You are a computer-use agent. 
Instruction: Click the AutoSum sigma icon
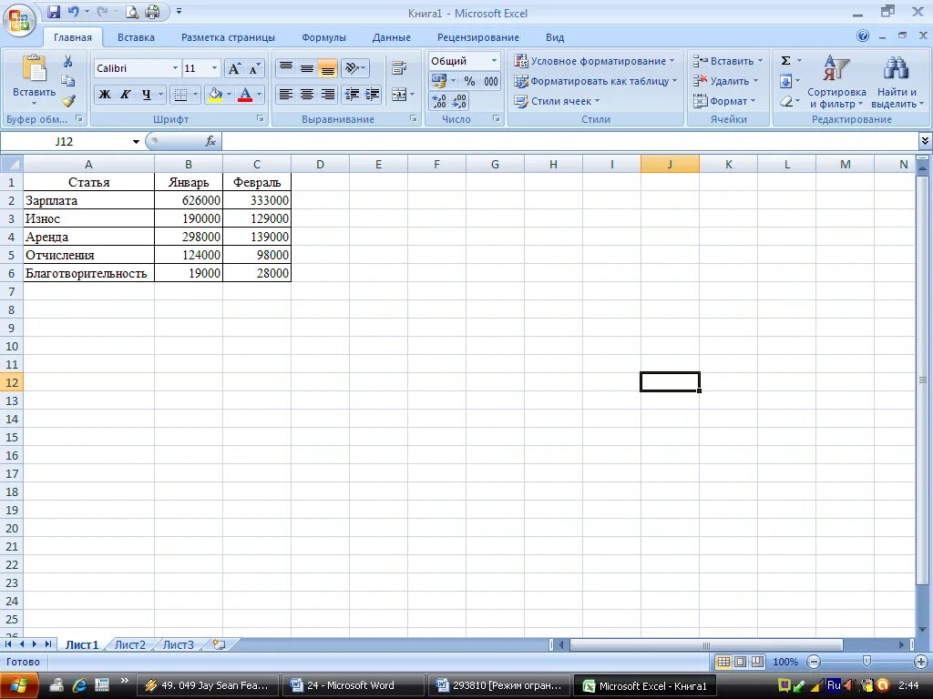[x=785, y=61]
